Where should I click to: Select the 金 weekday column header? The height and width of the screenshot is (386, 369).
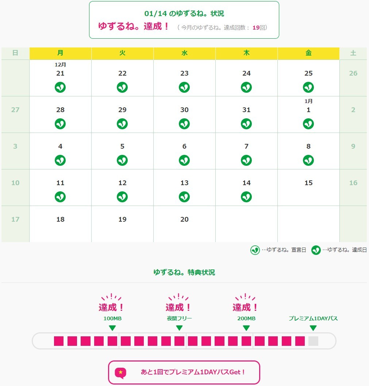[x=308, y=53]
